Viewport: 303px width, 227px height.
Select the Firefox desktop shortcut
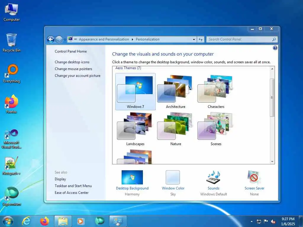pos(12,104)
